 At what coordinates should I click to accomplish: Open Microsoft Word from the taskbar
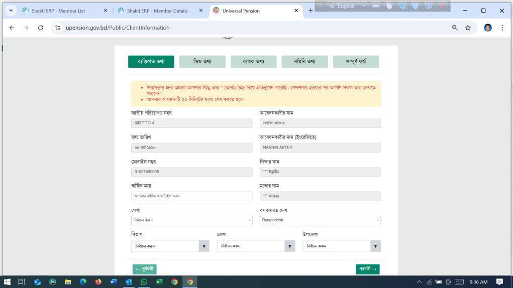(x=113, y=282)
